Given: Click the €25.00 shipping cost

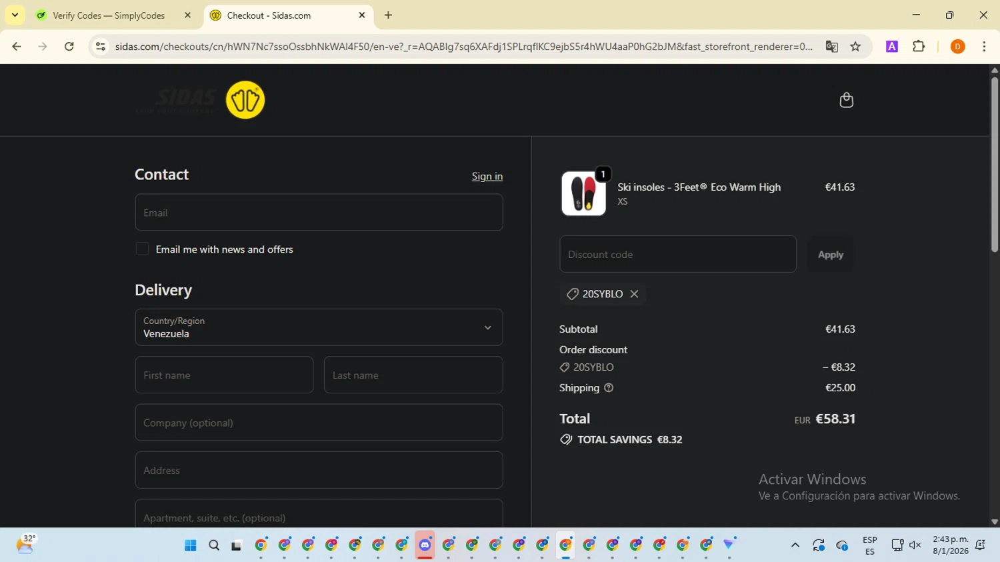Looking at the screenshot, I should click(x=840, y=388).
